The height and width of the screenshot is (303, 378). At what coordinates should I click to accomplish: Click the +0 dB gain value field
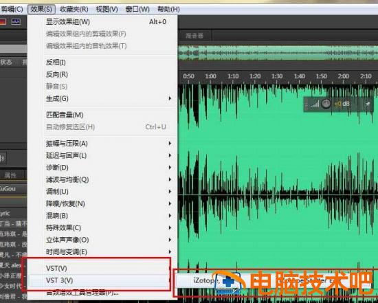pos(342,104)
